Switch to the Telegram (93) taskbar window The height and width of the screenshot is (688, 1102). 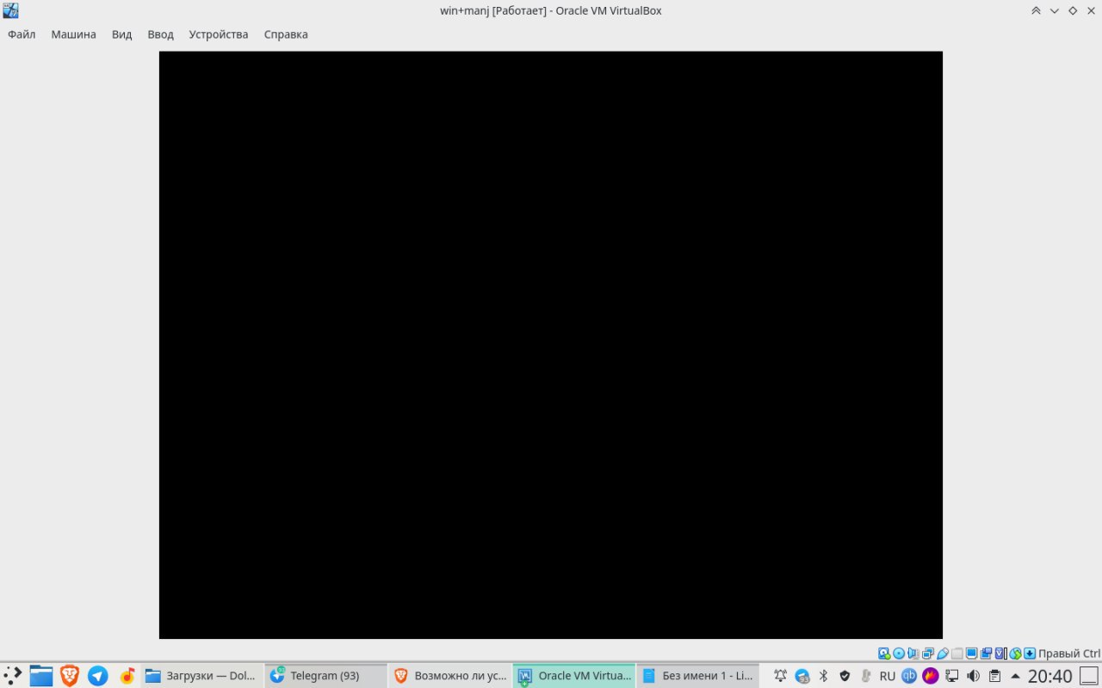coord(325,676)
